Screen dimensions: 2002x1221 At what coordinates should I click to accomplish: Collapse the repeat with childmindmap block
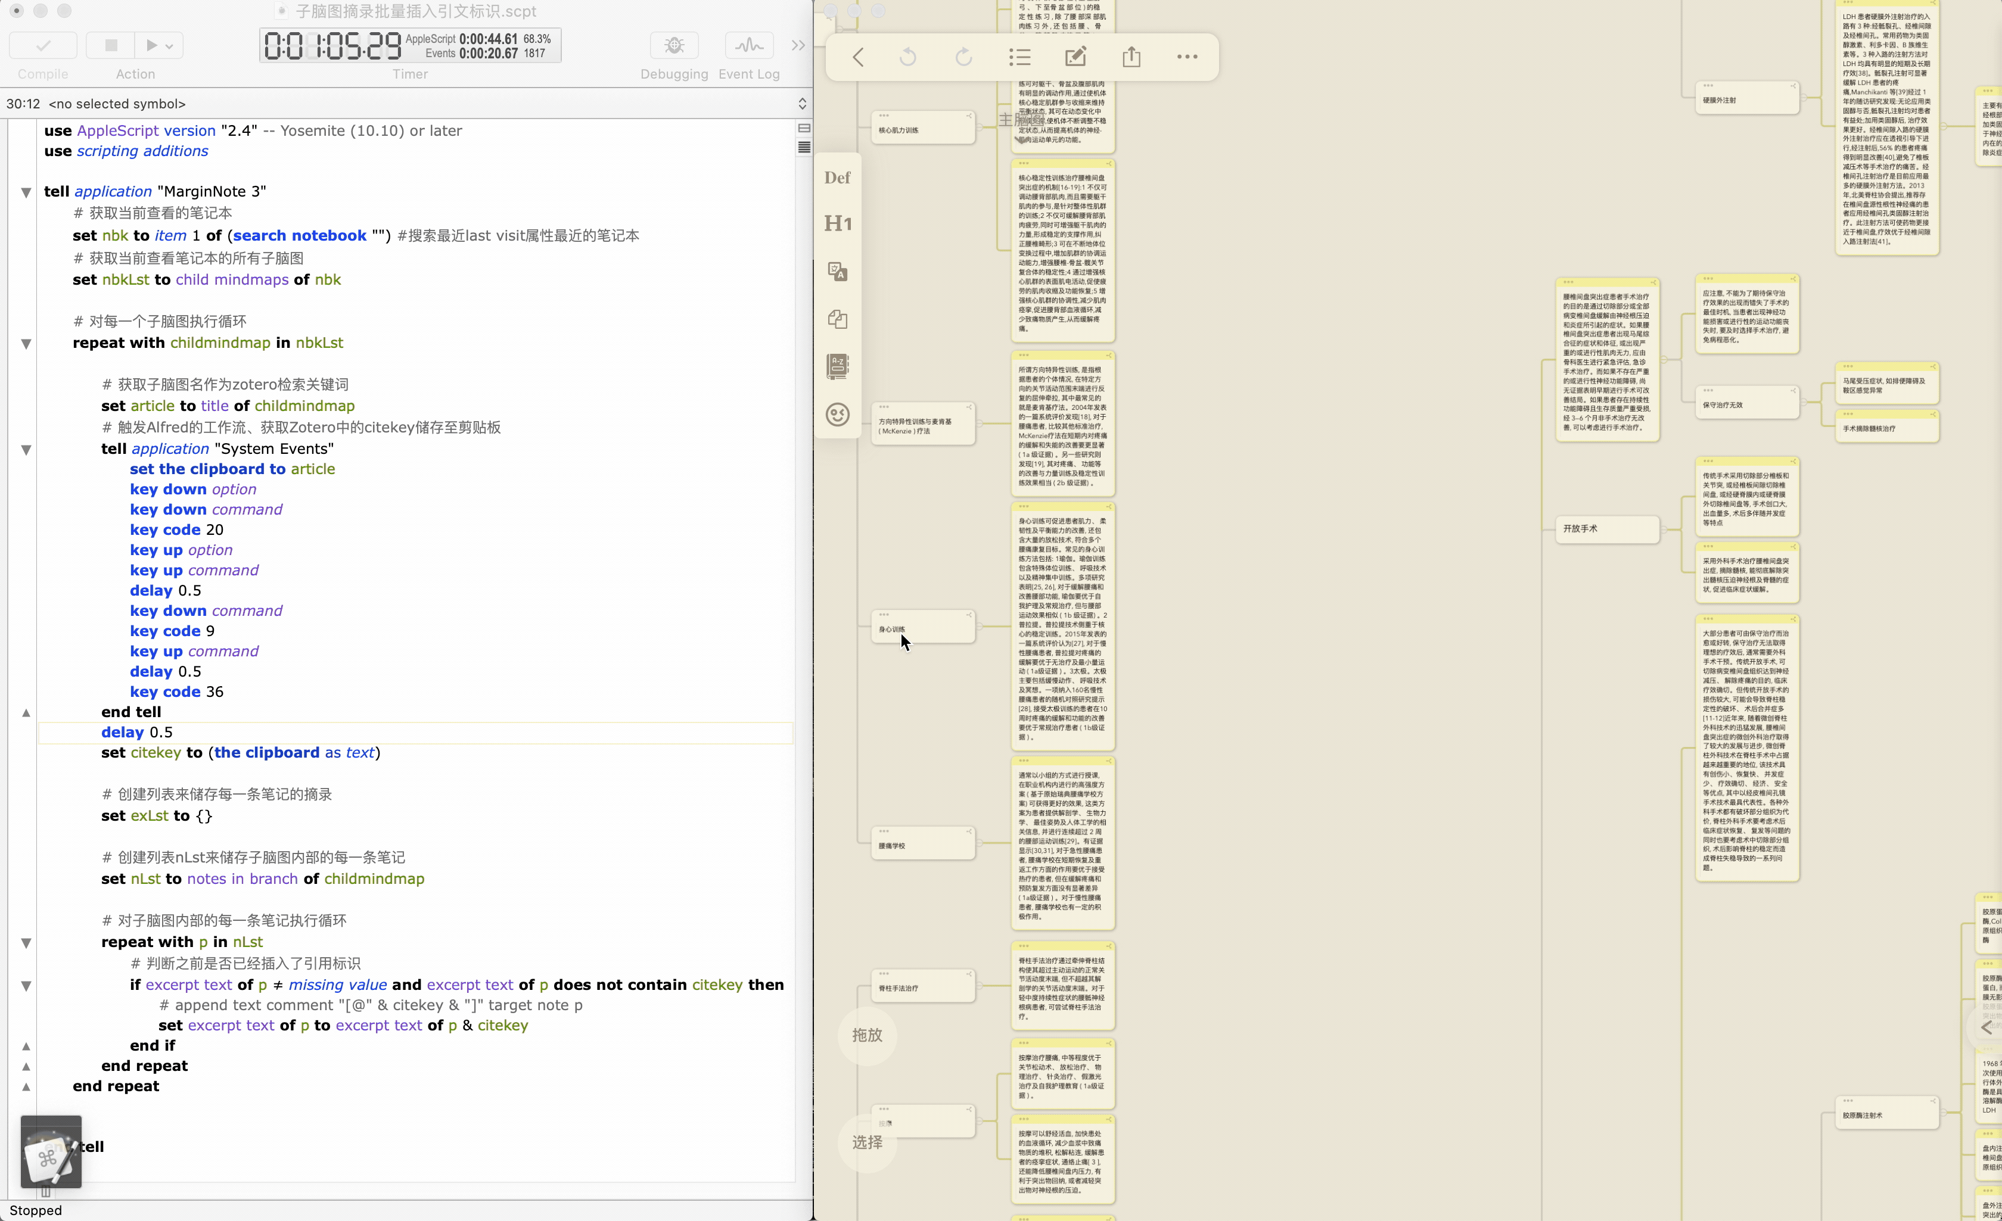click(x=26, y=344)
